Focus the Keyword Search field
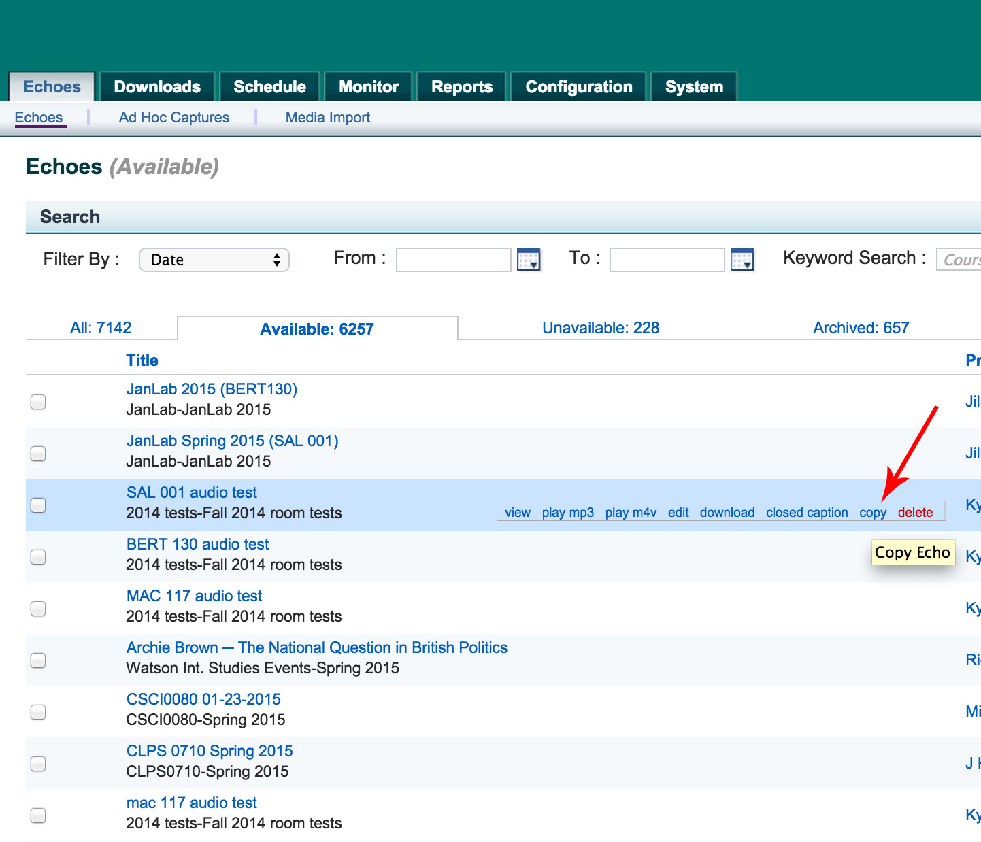Screen dimensions: 981x842 tap(959, 260)
